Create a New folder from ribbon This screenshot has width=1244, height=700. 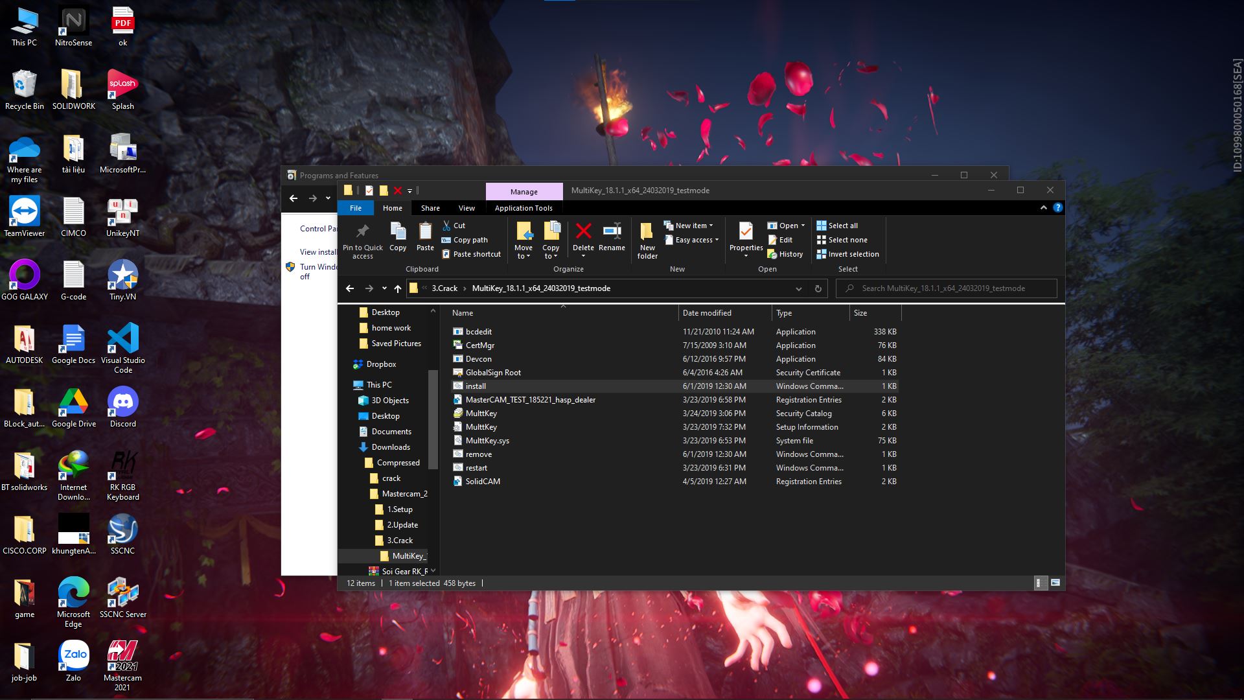[x=647, y=232]
